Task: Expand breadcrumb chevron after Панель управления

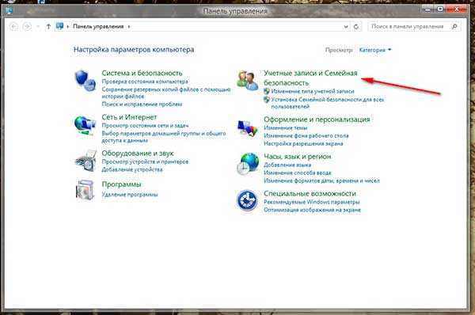Action: tap(129, 27)
